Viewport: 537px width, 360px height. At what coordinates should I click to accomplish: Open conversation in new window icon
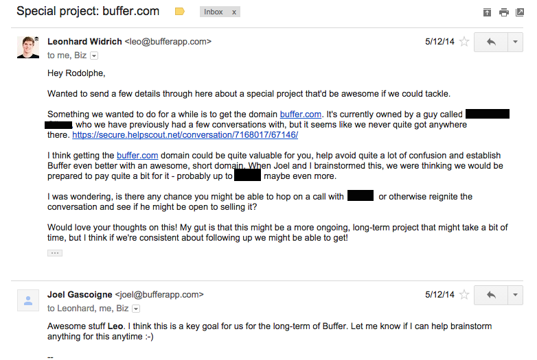(x=520, y=12)
